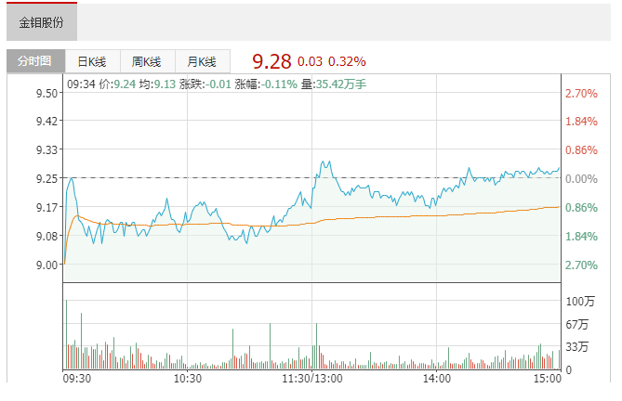
Task: Click the 10:30 time axis marker
Action: point(188,379)
